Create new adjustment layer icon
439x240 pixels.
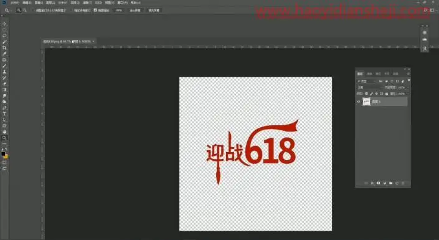(385, 183)
